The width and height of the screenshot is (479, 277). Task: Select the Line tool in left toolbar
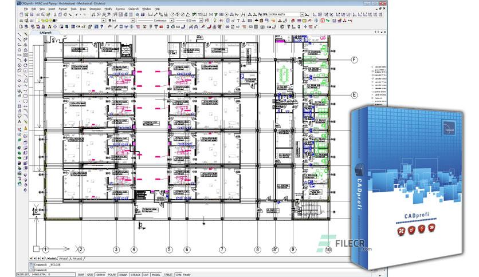coord(19,34)
